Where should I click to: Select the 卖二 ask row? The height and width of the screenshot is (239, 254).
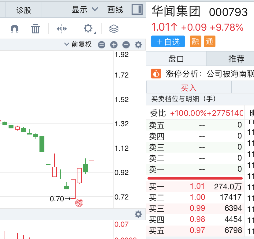click(x=195, y=158)
